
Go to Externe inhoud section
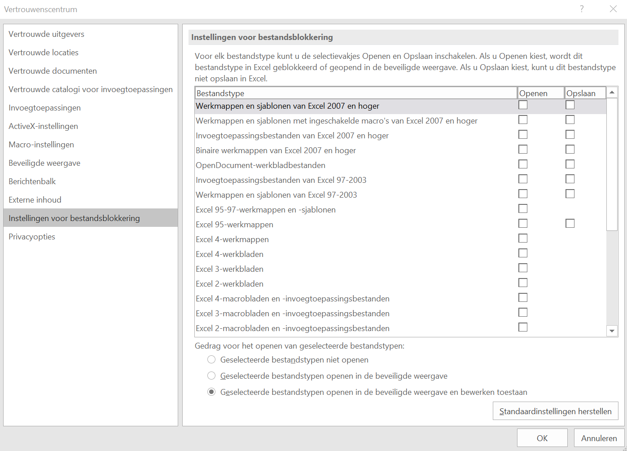91,200
